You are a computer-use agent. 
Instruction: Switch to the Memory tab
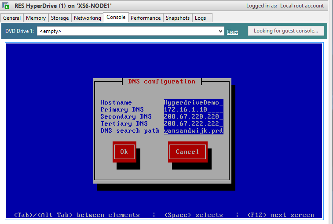(36, 18)
